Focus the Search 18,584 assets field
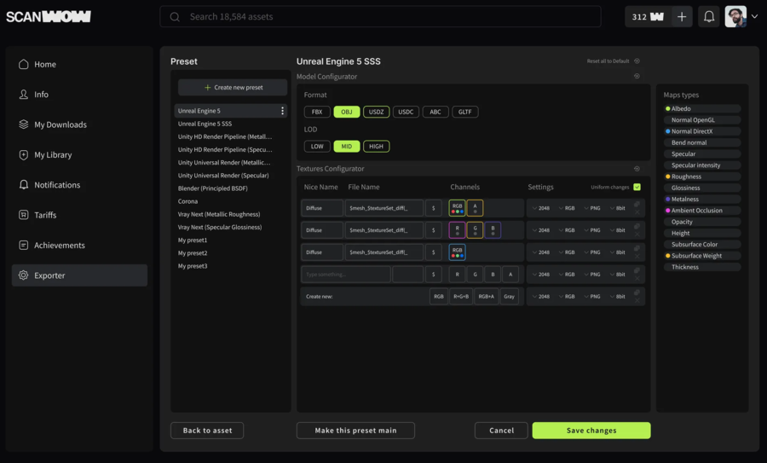This screenshot has height=463, width=767. coord(381,17)
